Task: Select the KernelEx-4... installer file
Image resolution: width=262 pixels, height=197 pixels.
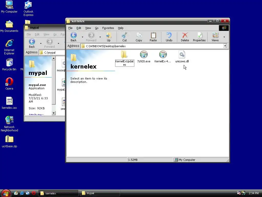Action: point(163,57)
